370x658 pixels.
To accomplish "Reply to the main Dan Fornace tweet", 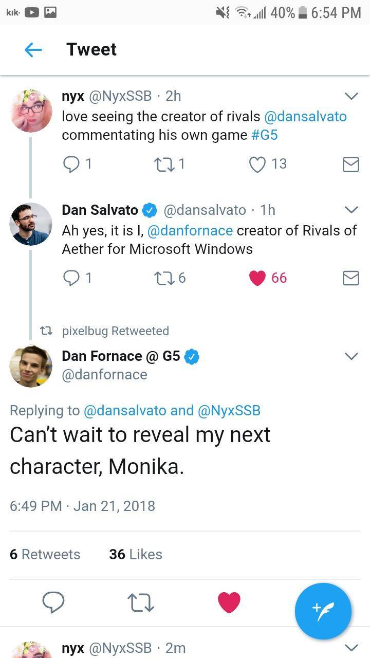I will [x=53, y=601].
